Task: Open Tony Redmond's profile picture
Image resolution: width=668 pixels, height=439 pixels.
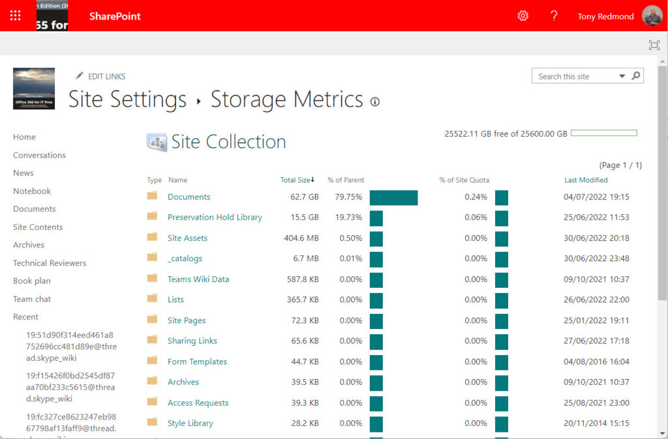Action: (652, 16)
